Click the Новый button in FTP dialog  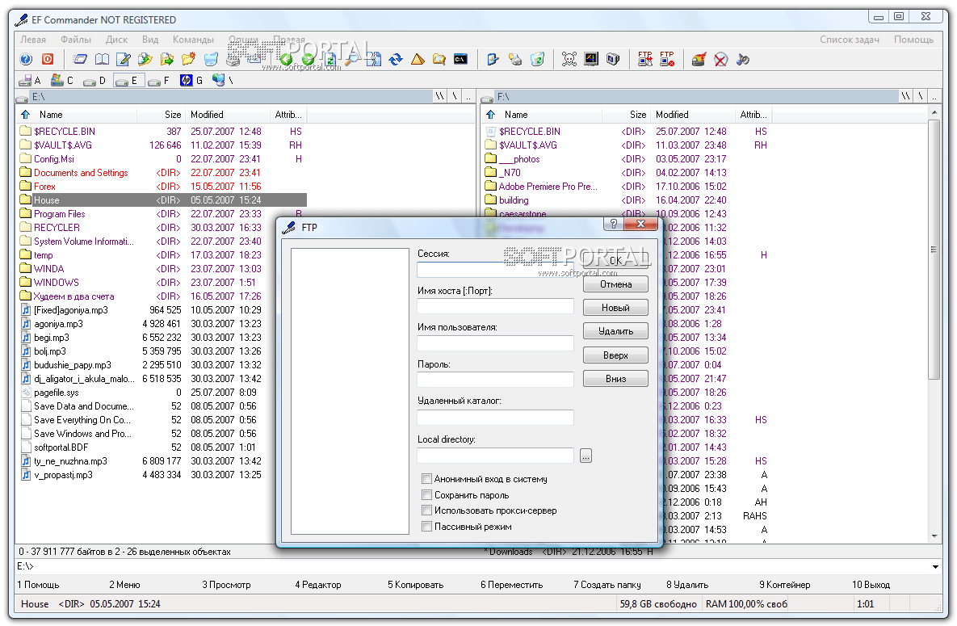pyautogui.click(x=615, y=308)
